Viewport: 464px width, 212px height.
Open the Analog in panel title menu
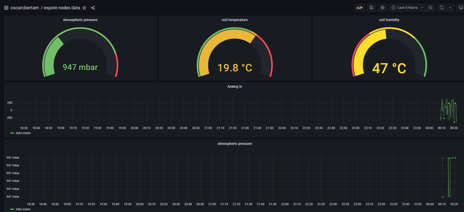235,86
